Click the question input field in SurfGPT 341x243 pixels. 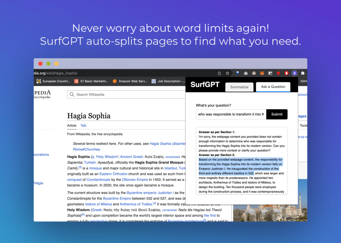tap(231, 114)
